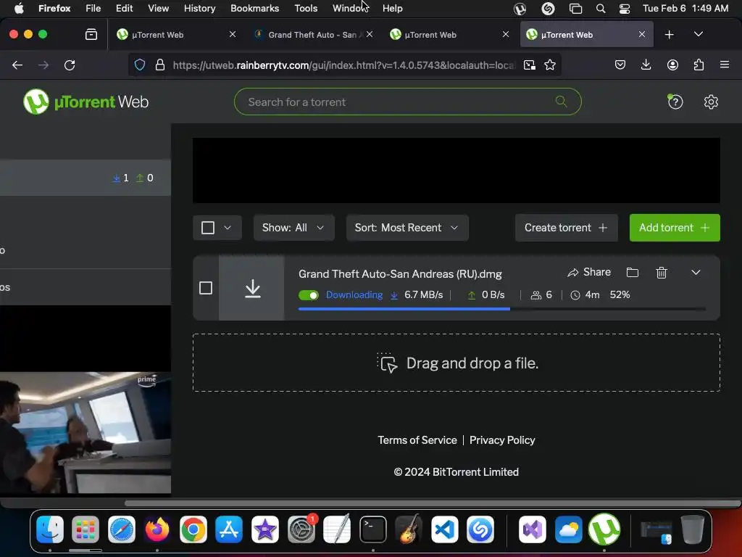Image resolution: width=742 pixels, height=557 pixels.
Task: Open the uTorrent settings gear
Action: tap(711, 102)
